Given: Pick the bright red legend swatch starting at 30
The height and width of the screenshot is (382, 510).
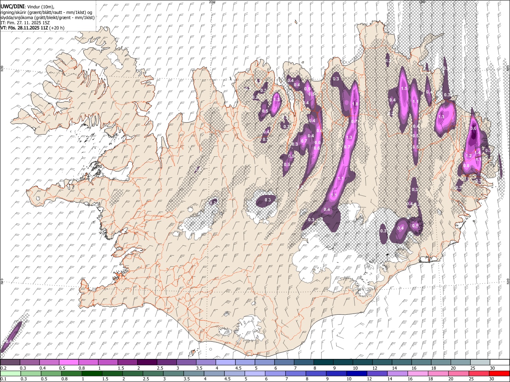Looking at the screenshot, I should click(499, 374).
